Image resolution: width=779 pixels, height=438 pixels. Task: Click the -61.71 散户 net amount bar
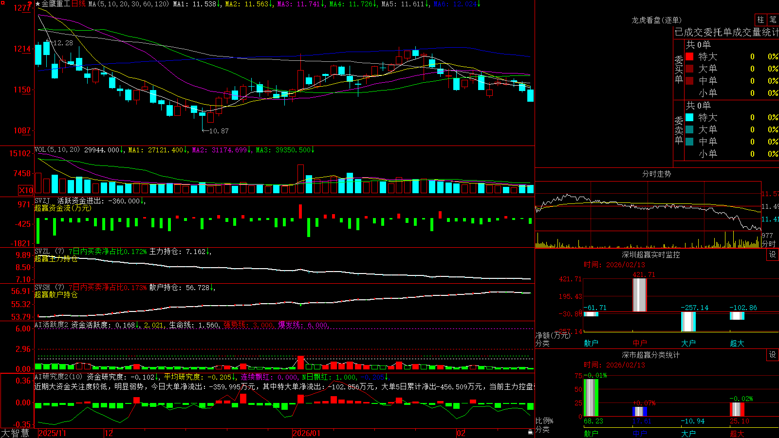591,314
